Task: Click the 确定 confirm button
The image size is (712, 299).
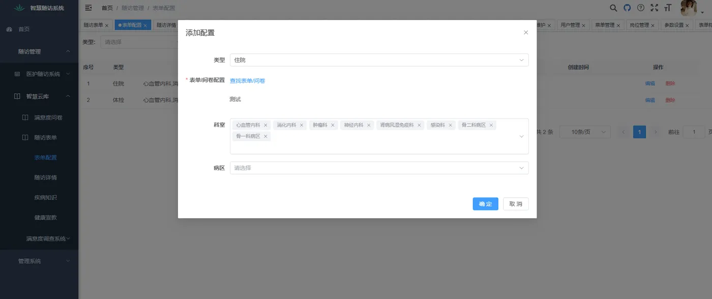Action: tap(485, 203)
